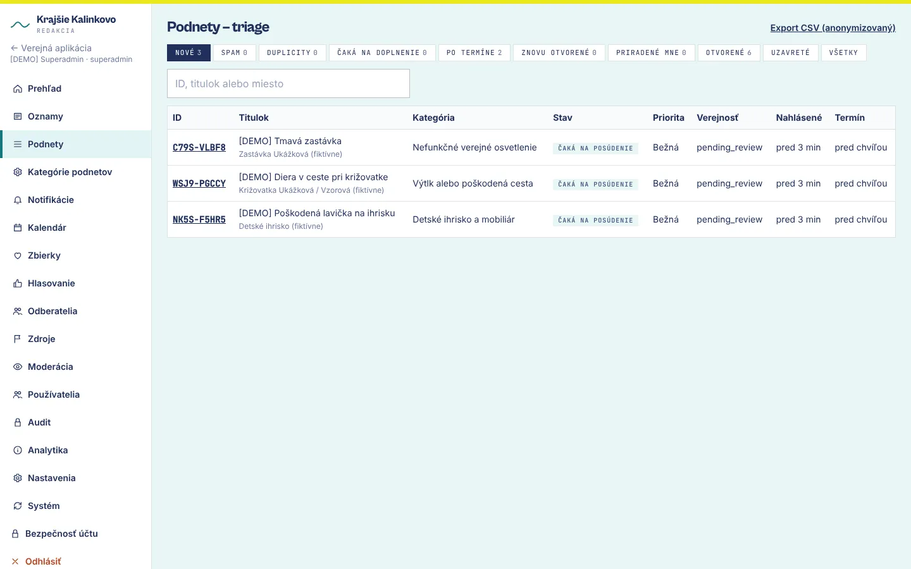
Task: Open report C79S-VLBF8
Action: [199, 147]
